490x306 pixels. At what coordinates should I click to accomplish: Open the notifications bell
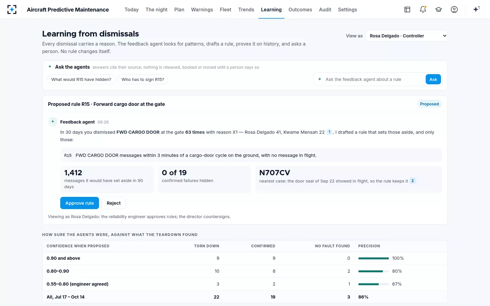tap(423, 10)
